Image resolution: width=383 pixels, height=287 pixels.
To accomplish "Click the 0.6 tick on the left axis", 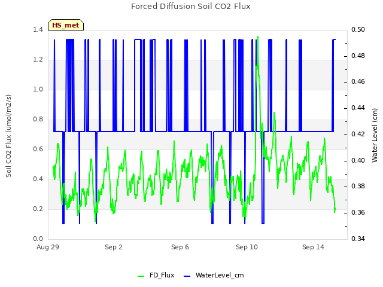I will click(x=38, y=149).
